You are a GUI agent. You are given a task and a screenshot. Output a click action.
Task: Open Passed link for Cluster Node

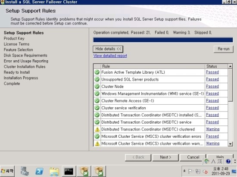pos(212,87)
